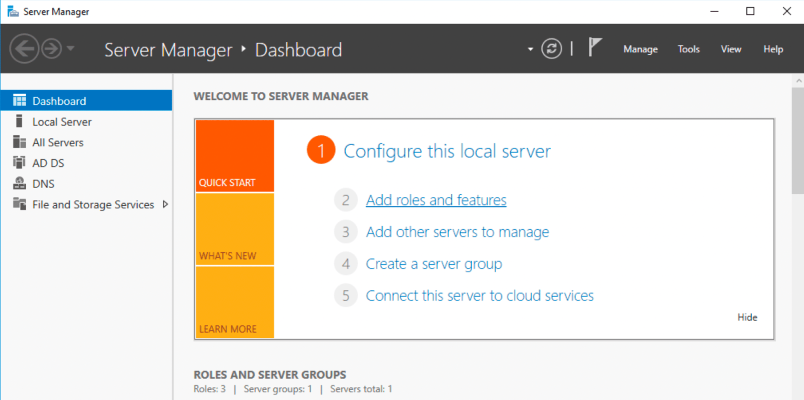Image resolution: width=804 pixels, height=400 pixels.
Task: Click the forward navigation arrow icon
Action: pos(51,49)
